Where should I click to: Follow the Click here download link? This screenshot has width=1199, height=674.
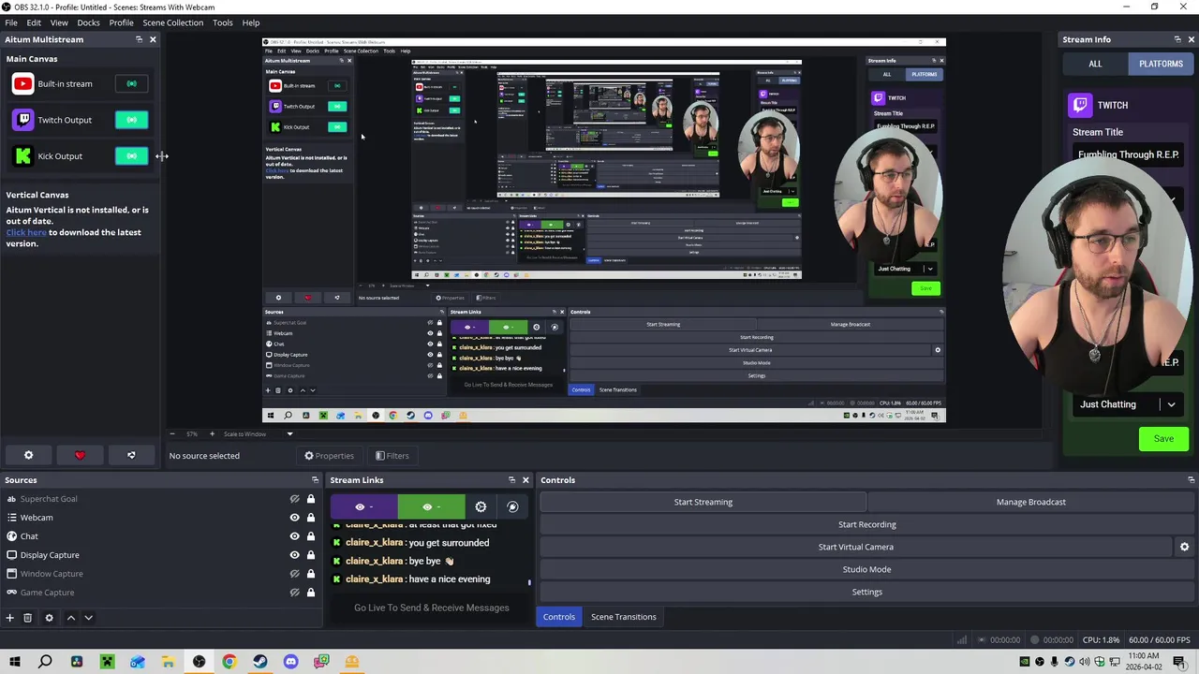26,232
